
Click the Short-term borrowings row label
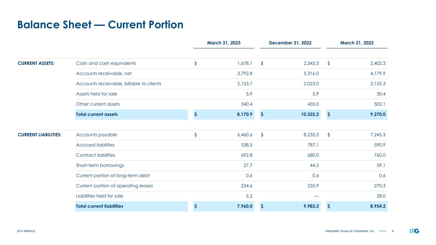(x=100, y=165)
